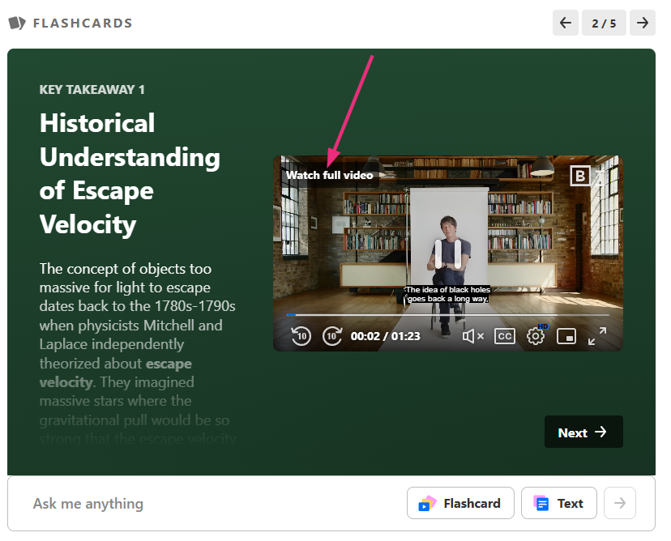Click the video progress bar

tap(447, 315)
